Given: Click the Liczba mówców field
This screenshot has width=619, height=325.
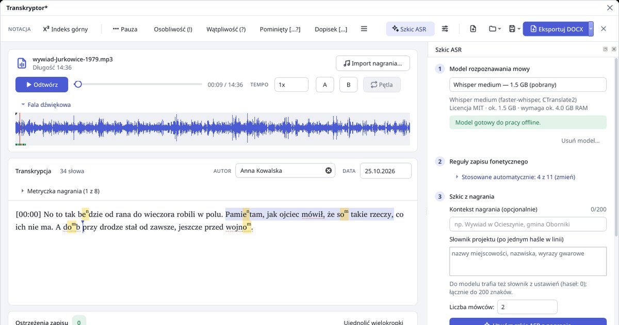Looking at the screenshot, I should pos(527,307).
